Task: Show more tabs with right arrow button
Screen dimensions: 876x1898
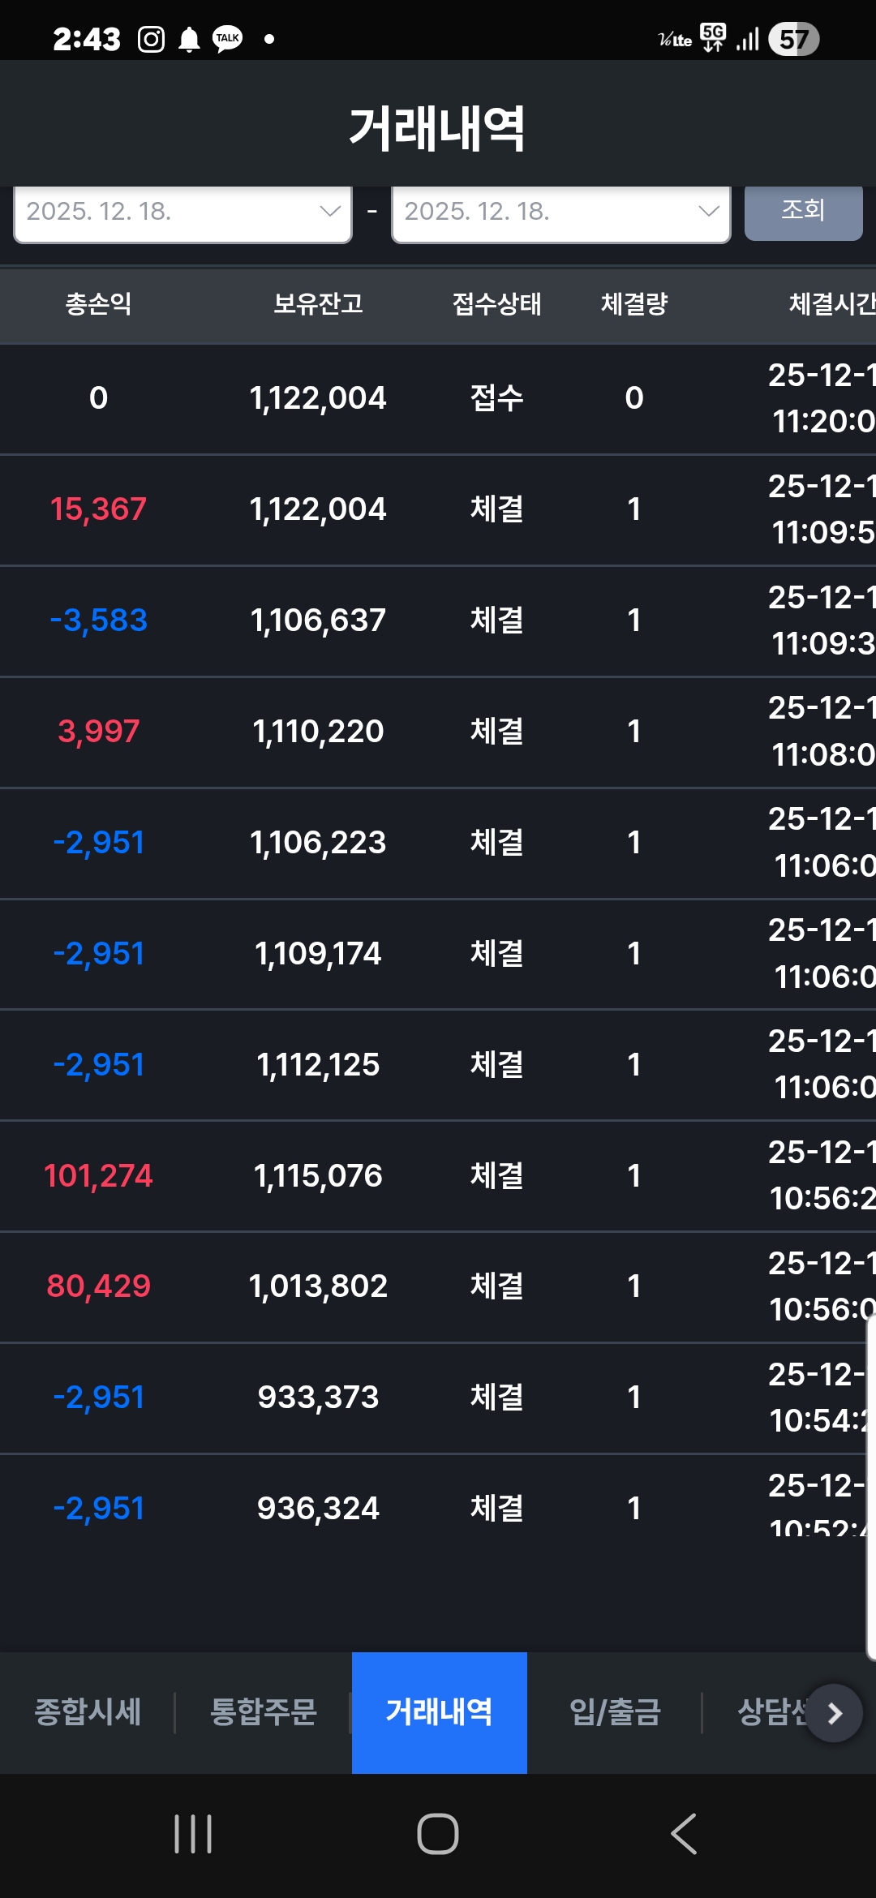Action: [x=835, y=1713]
